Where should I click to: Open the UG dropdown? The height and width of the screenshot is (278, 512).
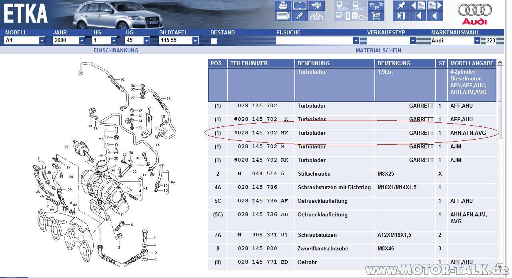tap(146, 40)
